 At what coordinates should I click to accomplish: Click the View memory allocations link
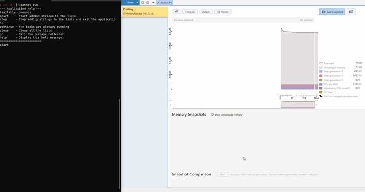254,175
